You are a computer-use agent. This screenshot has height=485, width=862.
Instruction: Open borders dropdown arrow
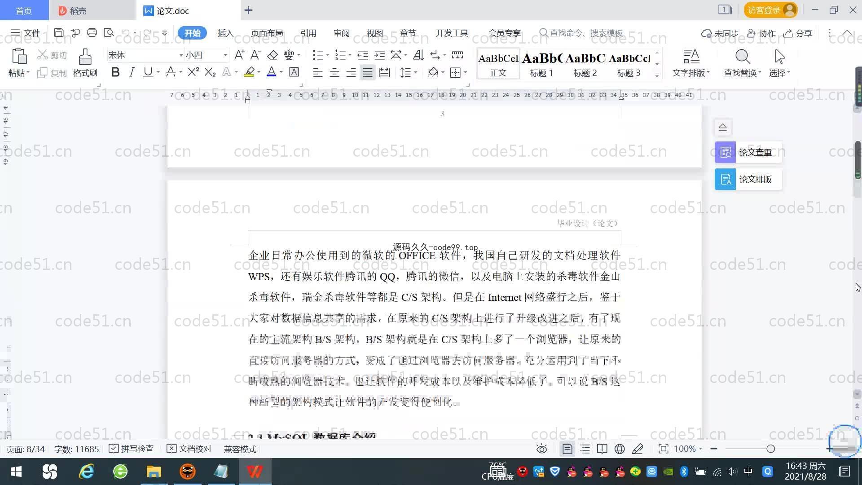(466, 72)
